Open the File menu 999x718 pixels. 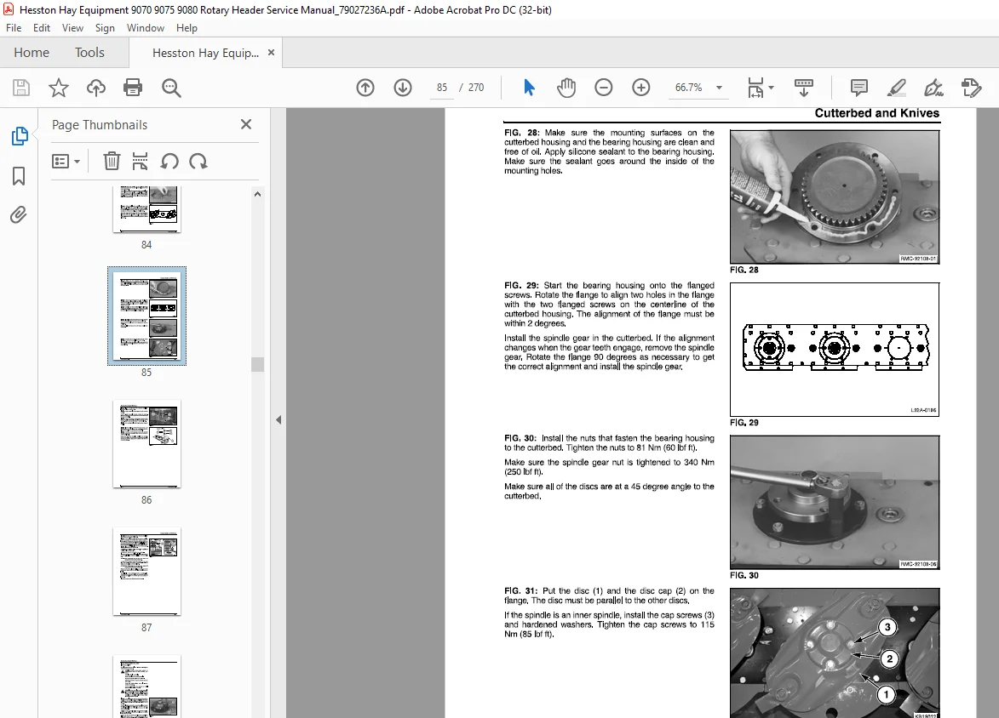pyautogui.click(x=14, y=28)
